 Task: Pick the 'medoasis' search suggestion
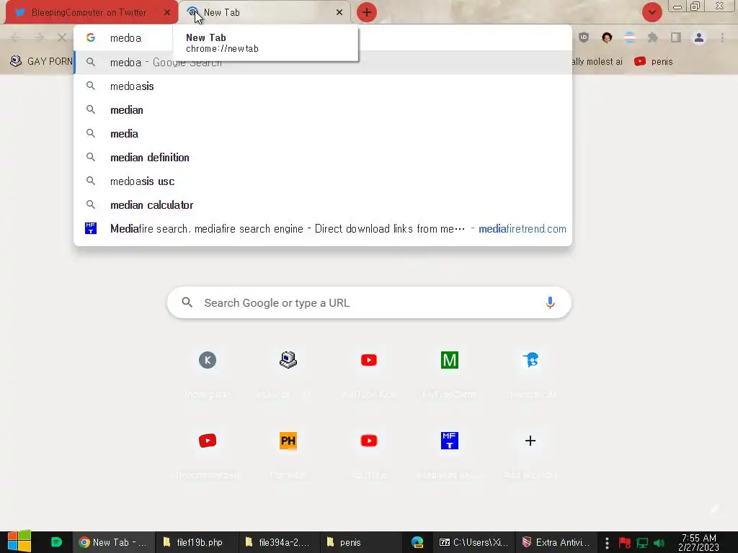323,86
